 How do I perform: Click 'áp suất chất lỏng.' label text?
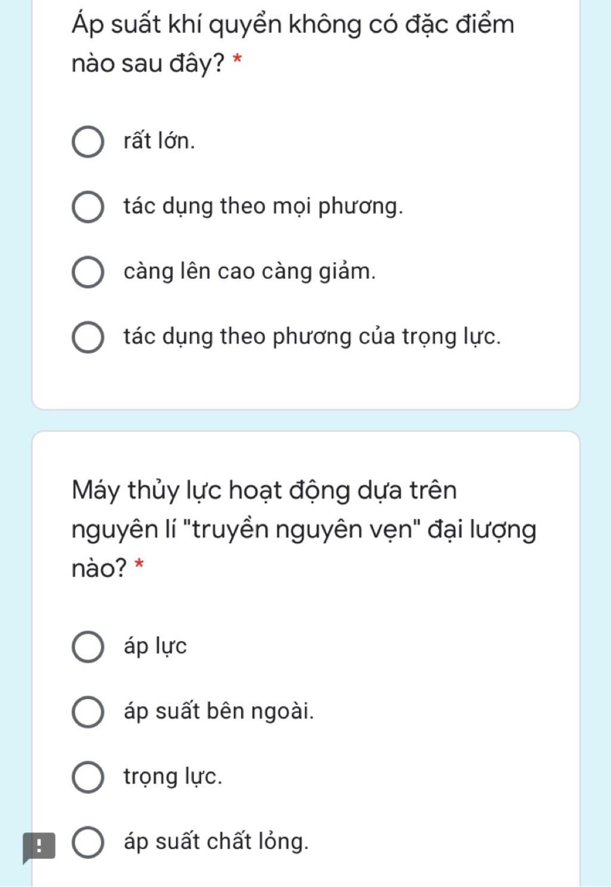[x=216, y=842]
